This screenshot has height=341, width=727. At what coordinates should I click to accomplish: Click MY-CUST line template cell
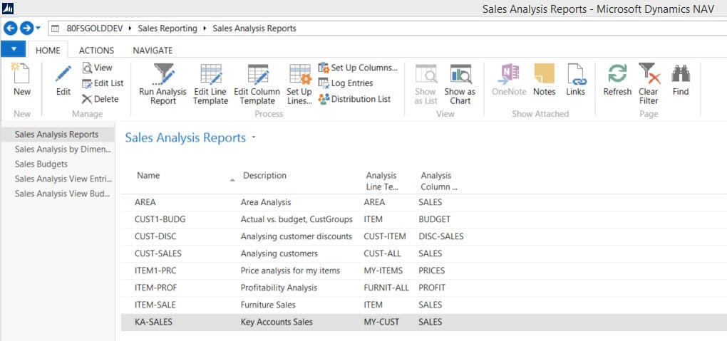tap(381, 322)
